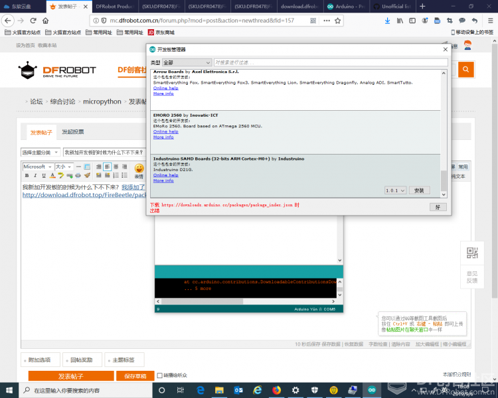Switch to the 发起投票 poll tab
This screenshot has height=398, width=498.
[x=73, y=132]
